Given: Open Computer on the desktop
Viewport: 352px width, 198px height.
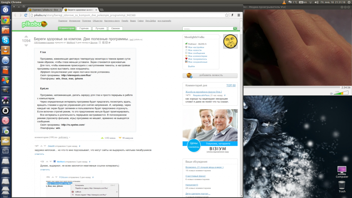Looking at the screenshot, I should [342, 172].
